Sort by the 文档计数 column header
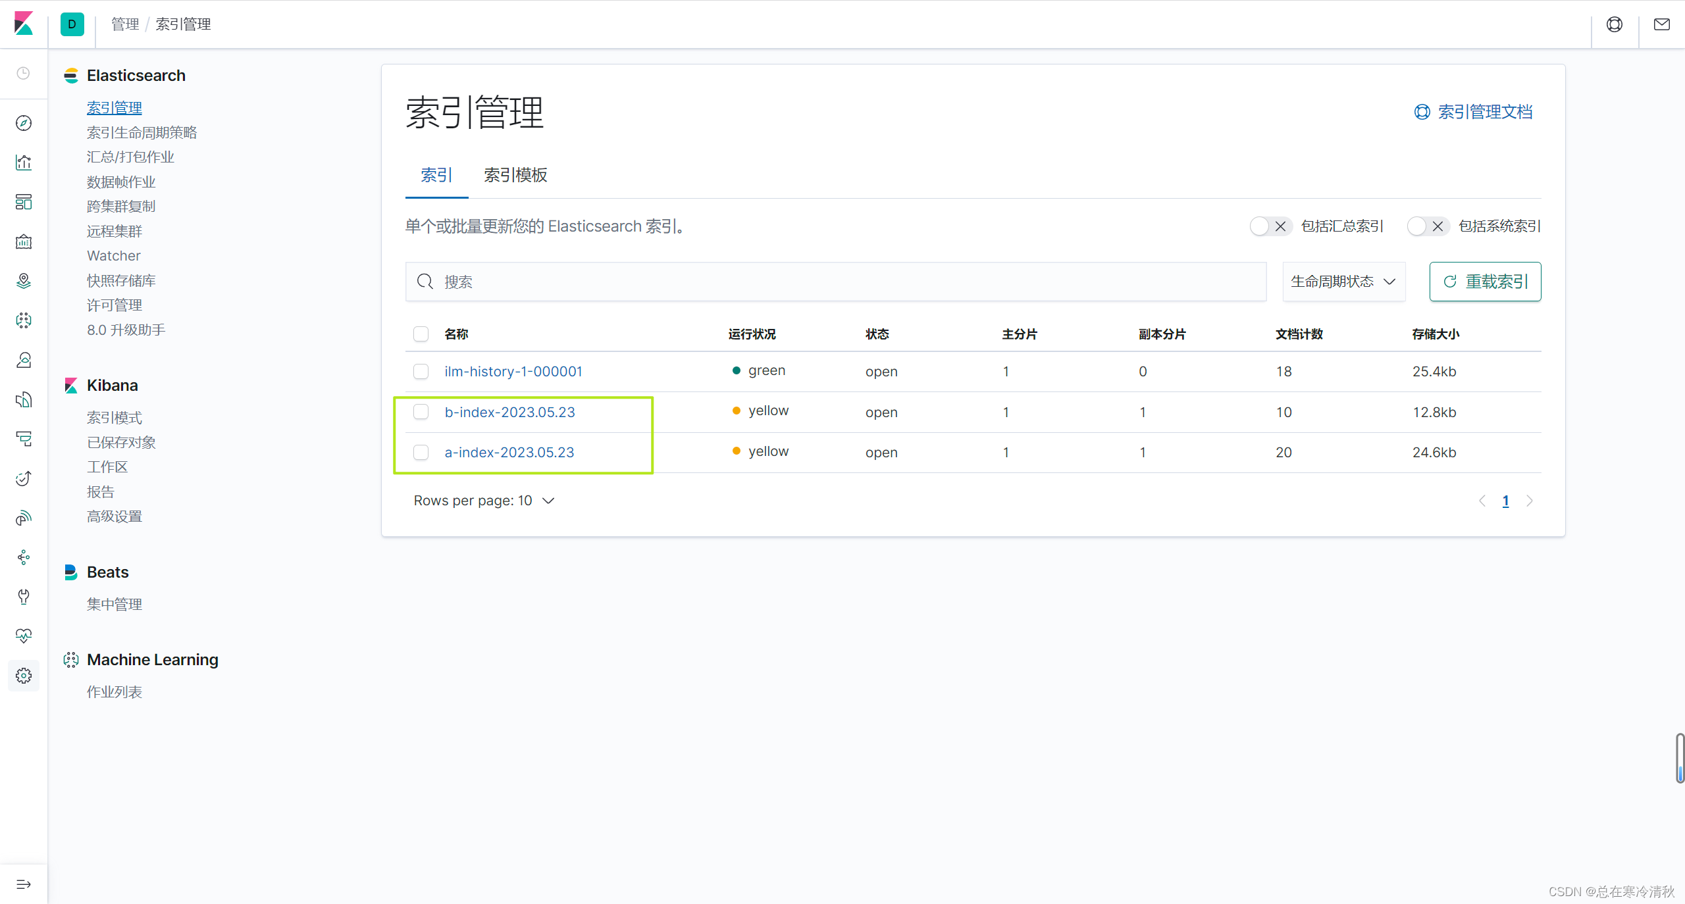1685x904 pixels. point(1299,334)
